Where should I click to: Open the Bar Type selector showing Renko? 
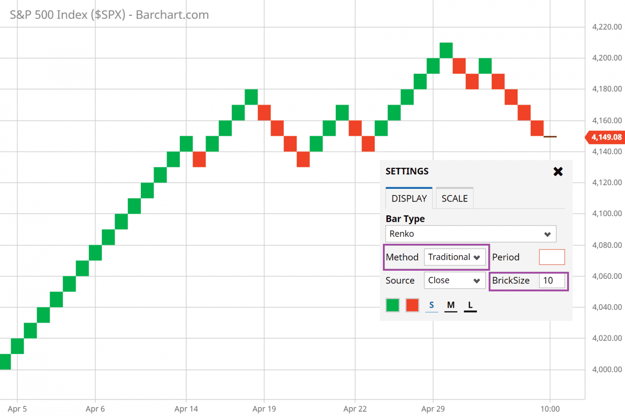470,234
